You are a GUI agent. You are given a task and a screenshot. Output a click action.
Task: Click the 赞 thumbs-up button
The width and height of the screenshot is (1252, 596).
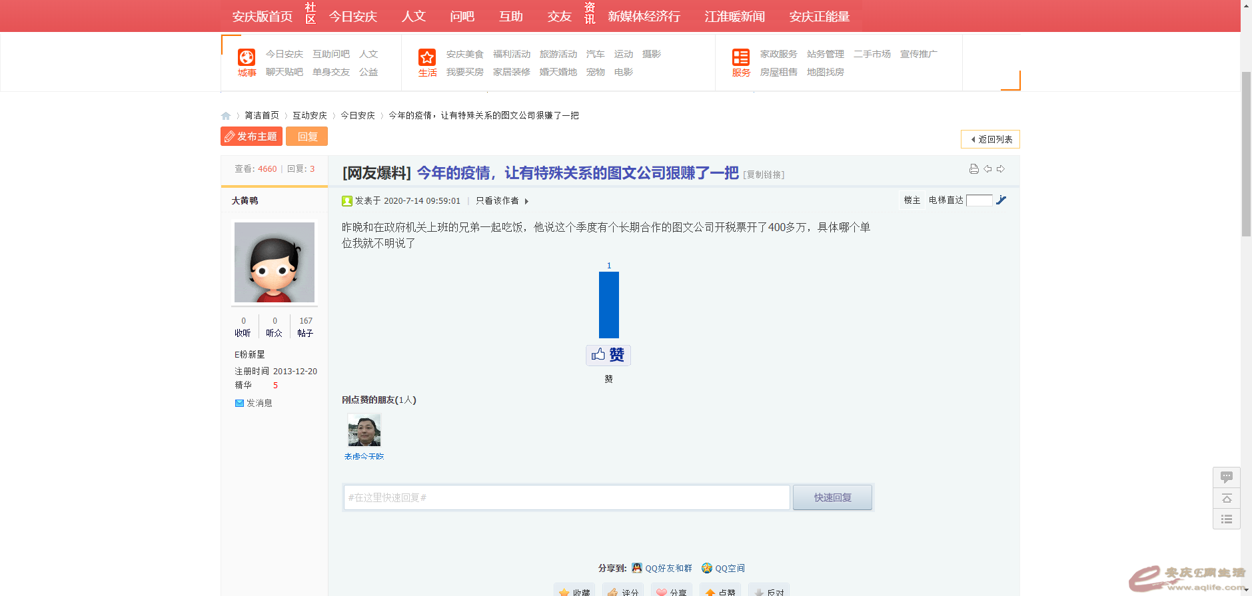608,355
